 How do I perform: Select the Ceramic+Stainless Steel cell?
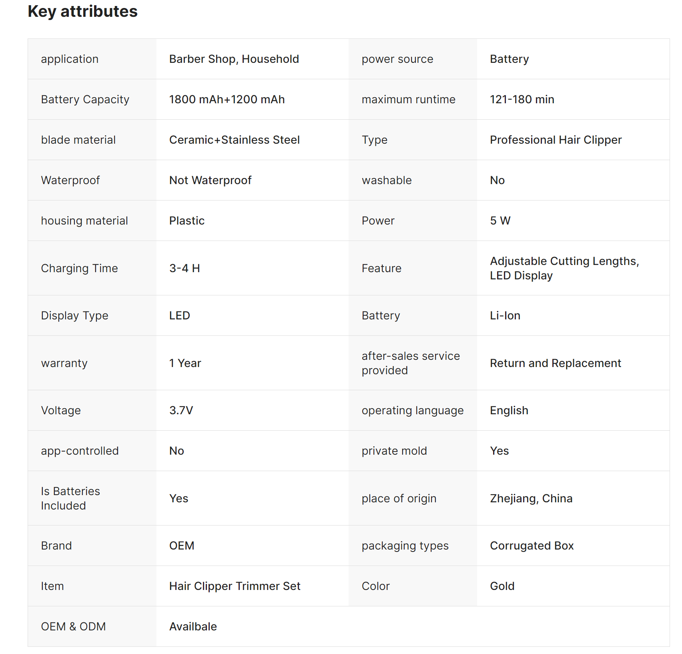tap(234, 140)
